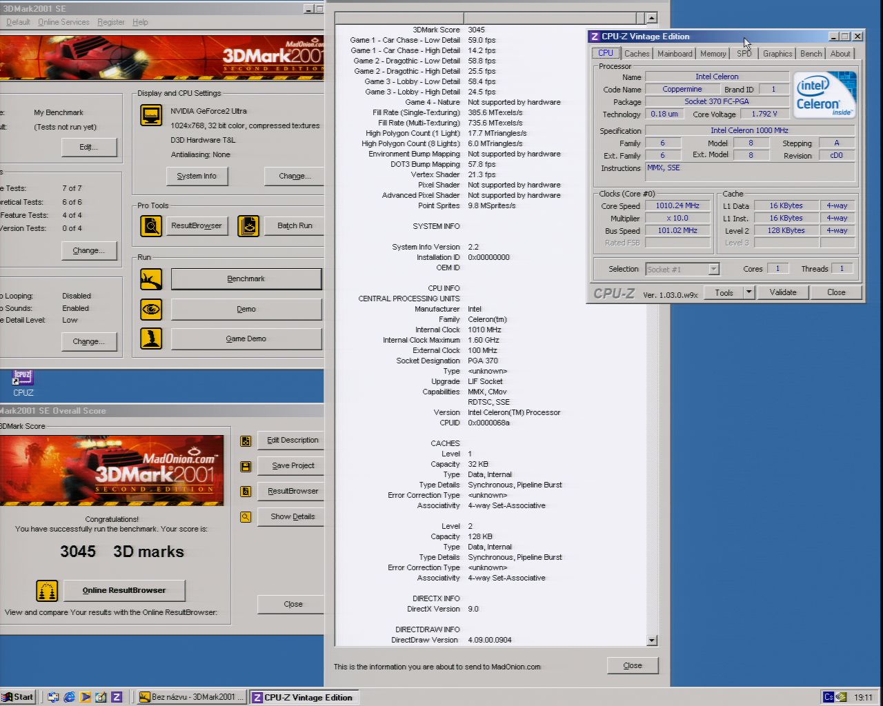Open the Tools dropdown arrow in CPU-Z
Viewport: 883px width, 706px height.
click(748, 292)
